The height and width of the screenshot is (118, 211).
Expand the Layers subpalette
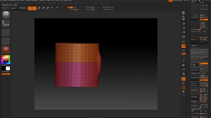click(194, 45)
